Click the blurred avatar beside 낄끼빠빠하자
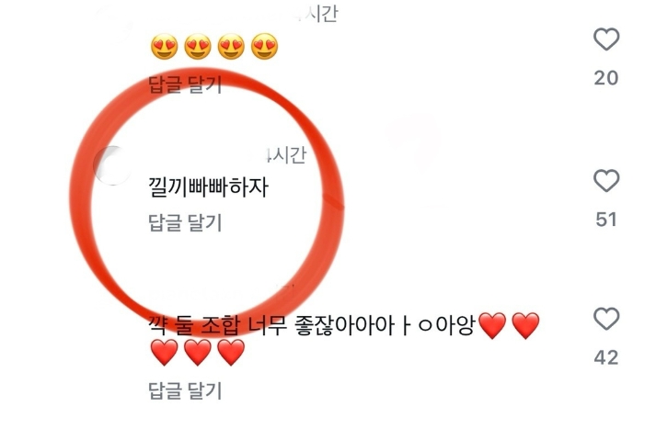This screenshot has width=656, height=429. (112, 166)
